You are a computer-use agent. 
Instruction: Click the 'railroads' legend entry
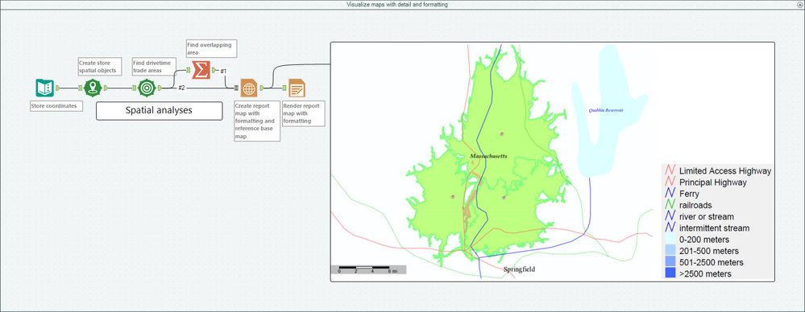click(688, 205)
